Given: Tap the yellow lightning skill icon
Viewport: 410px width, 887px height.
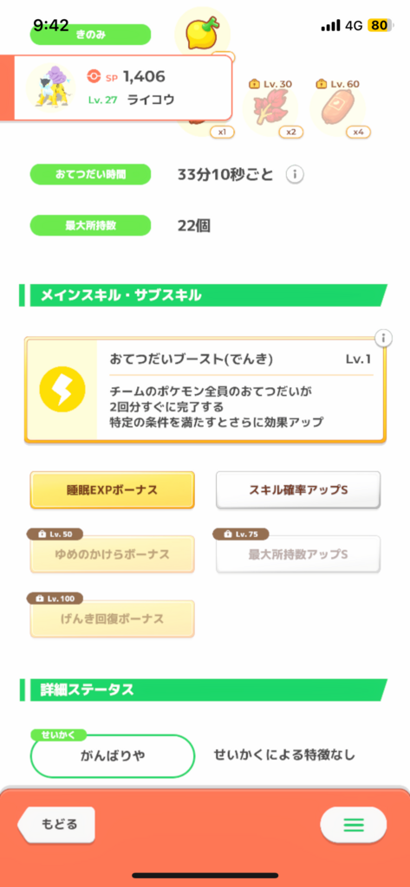Looking at the screenshot, I should pos(62,390).
